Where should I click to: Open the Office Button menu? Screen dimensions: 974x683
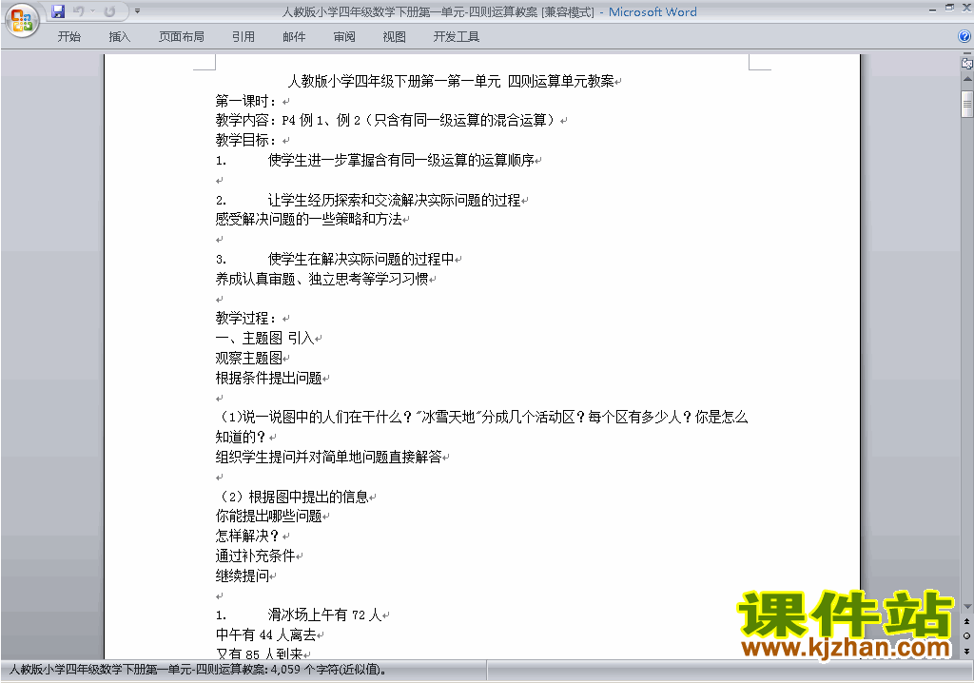click(x=23, y=21)
